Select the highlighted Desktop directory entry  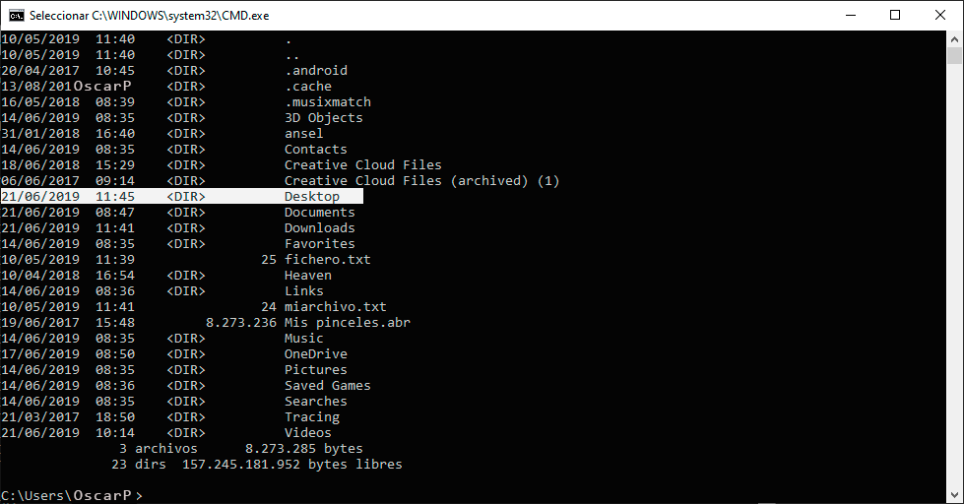coord(311,197)
